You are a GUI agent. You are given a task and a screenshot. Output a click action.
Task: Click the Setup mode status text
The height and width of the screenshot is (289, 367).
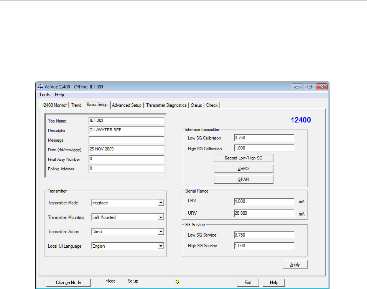click(x=133, y=281)
